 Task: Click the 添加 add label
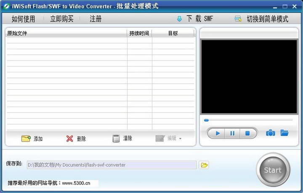(38, 139)
